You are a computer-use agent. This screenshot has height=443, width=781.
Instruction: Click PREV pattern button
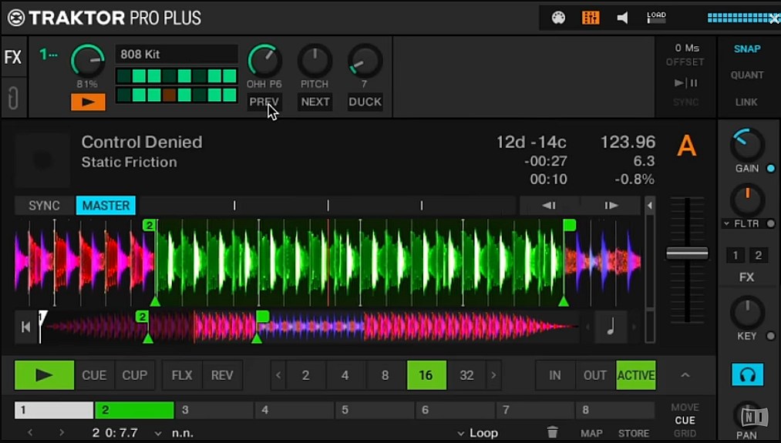pos(264,102)
